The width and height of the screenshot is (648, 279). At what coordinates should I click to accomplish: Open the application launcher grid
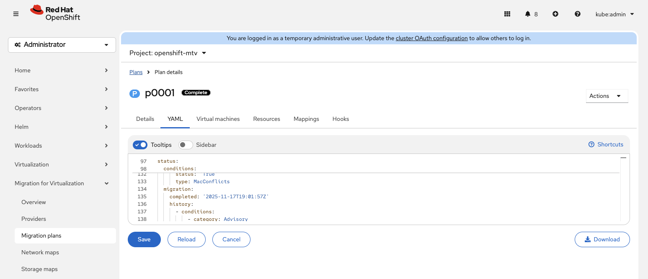pos(507,14)
